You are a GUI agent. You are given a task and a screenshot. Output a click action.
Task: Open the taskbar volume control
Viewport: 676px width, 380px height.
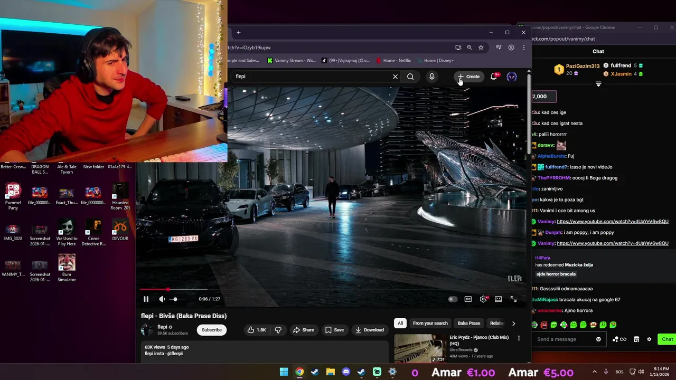tap(641, 372)
